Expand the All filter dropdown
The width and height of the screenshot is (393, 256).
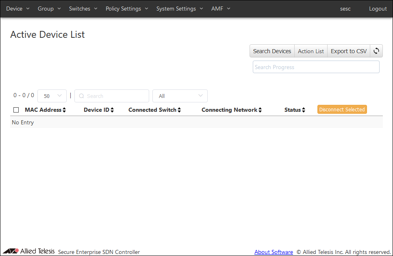point(180,96)
